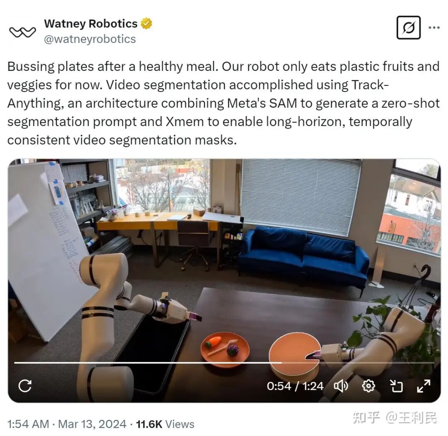Open the Grok slash-circle icon
This screenshot has width=448, height=436.
pos(409,28)
